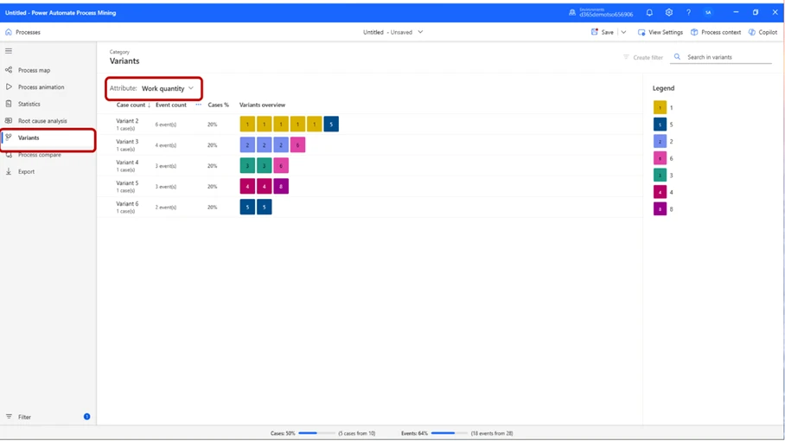Open Process animation view

click(41, 87)
